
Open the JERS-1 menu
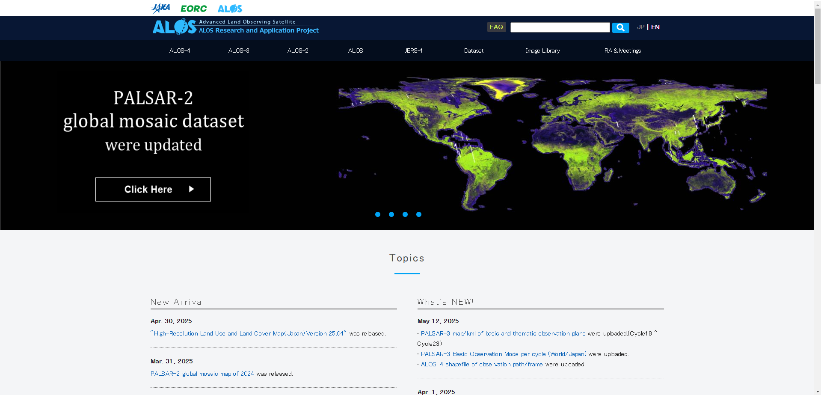pos(413,50)
